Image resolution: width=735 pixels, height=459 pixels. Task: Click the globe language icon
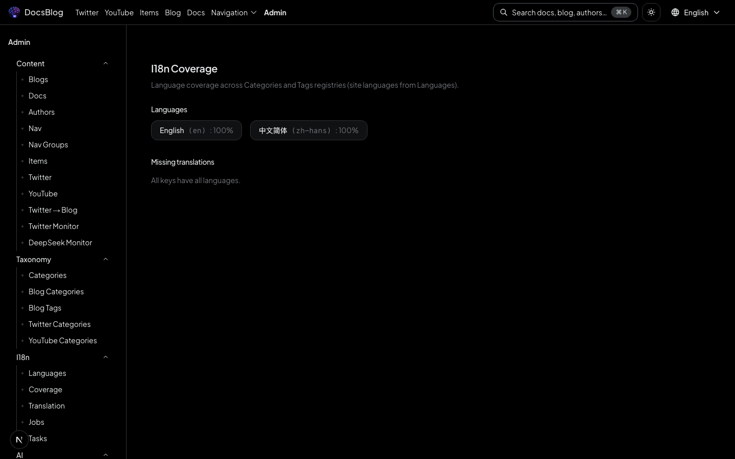675,12
